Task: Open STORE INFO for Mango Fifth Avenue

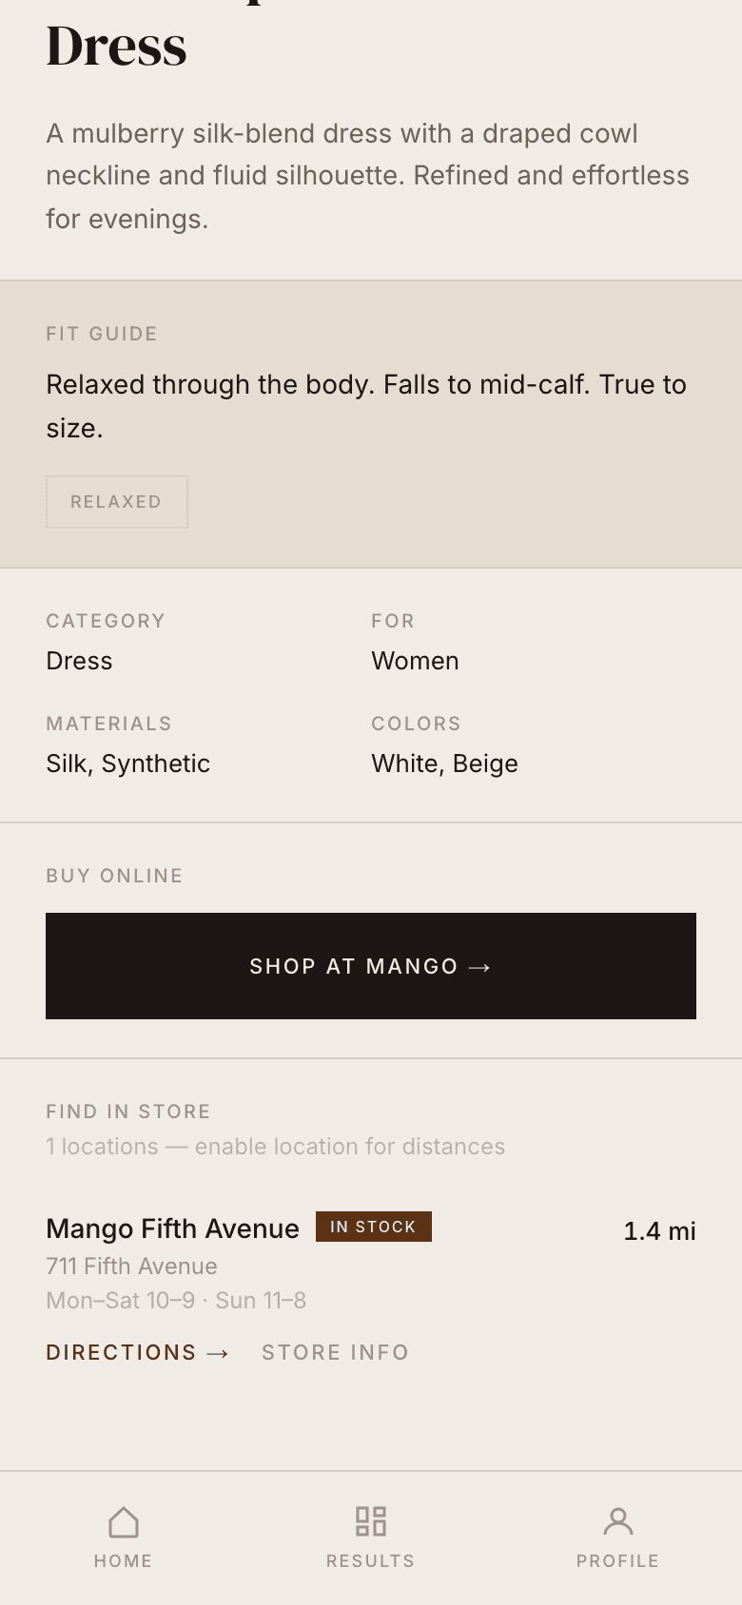Action: (x=335, y=1352)
